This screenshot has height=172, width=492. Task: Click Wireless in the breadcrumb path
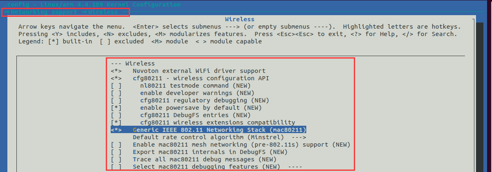pyautogui.click(x=102, y=12)
